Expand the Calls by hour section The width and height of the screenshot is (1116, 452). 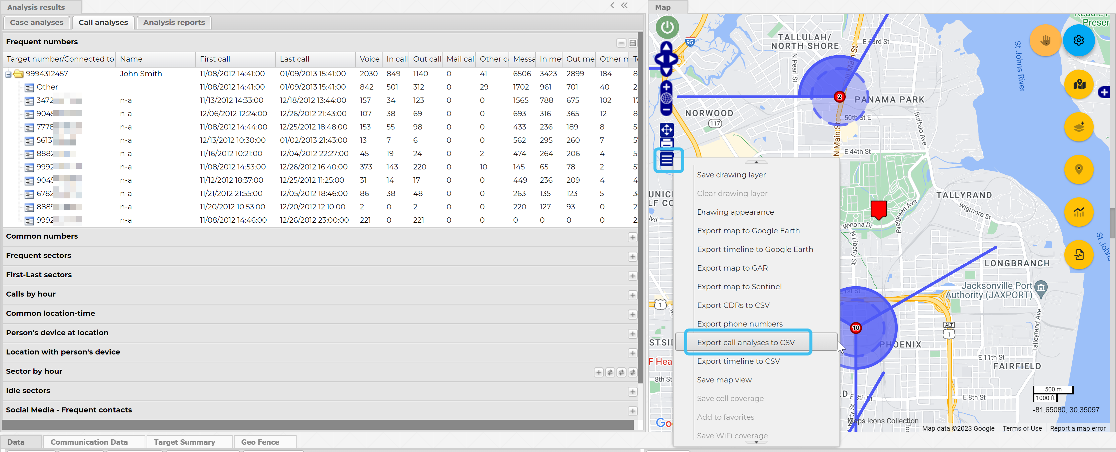click(632, 295)
